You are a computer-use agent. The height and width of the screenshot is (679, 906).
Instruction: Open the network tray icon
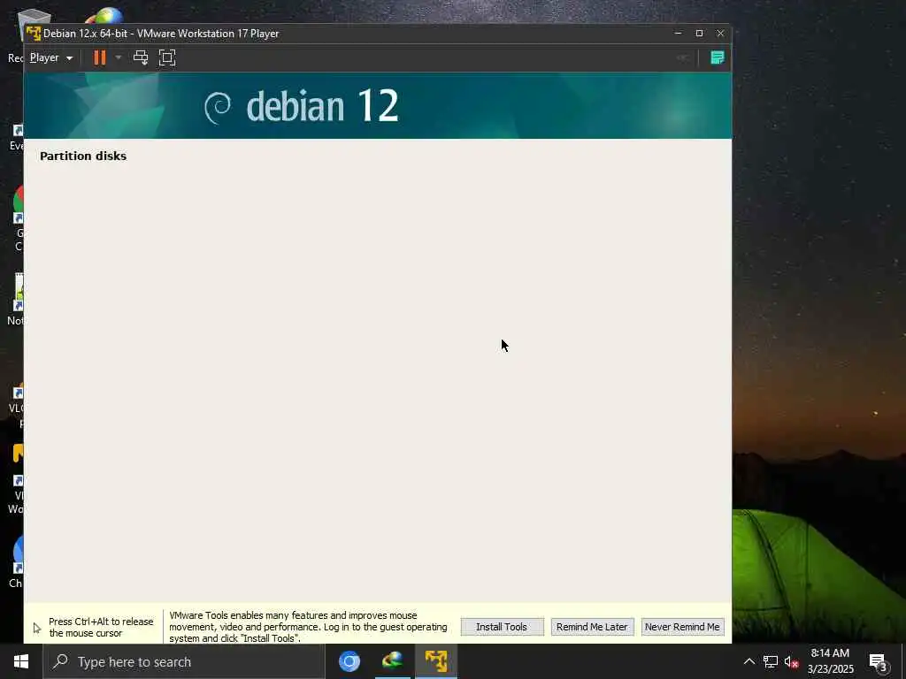pos(771,661)
